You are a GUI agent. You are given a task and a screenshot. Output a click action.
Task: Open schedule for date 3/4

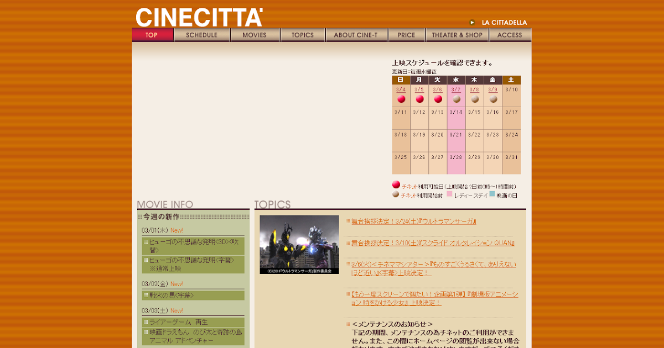[x=401, y=89]
